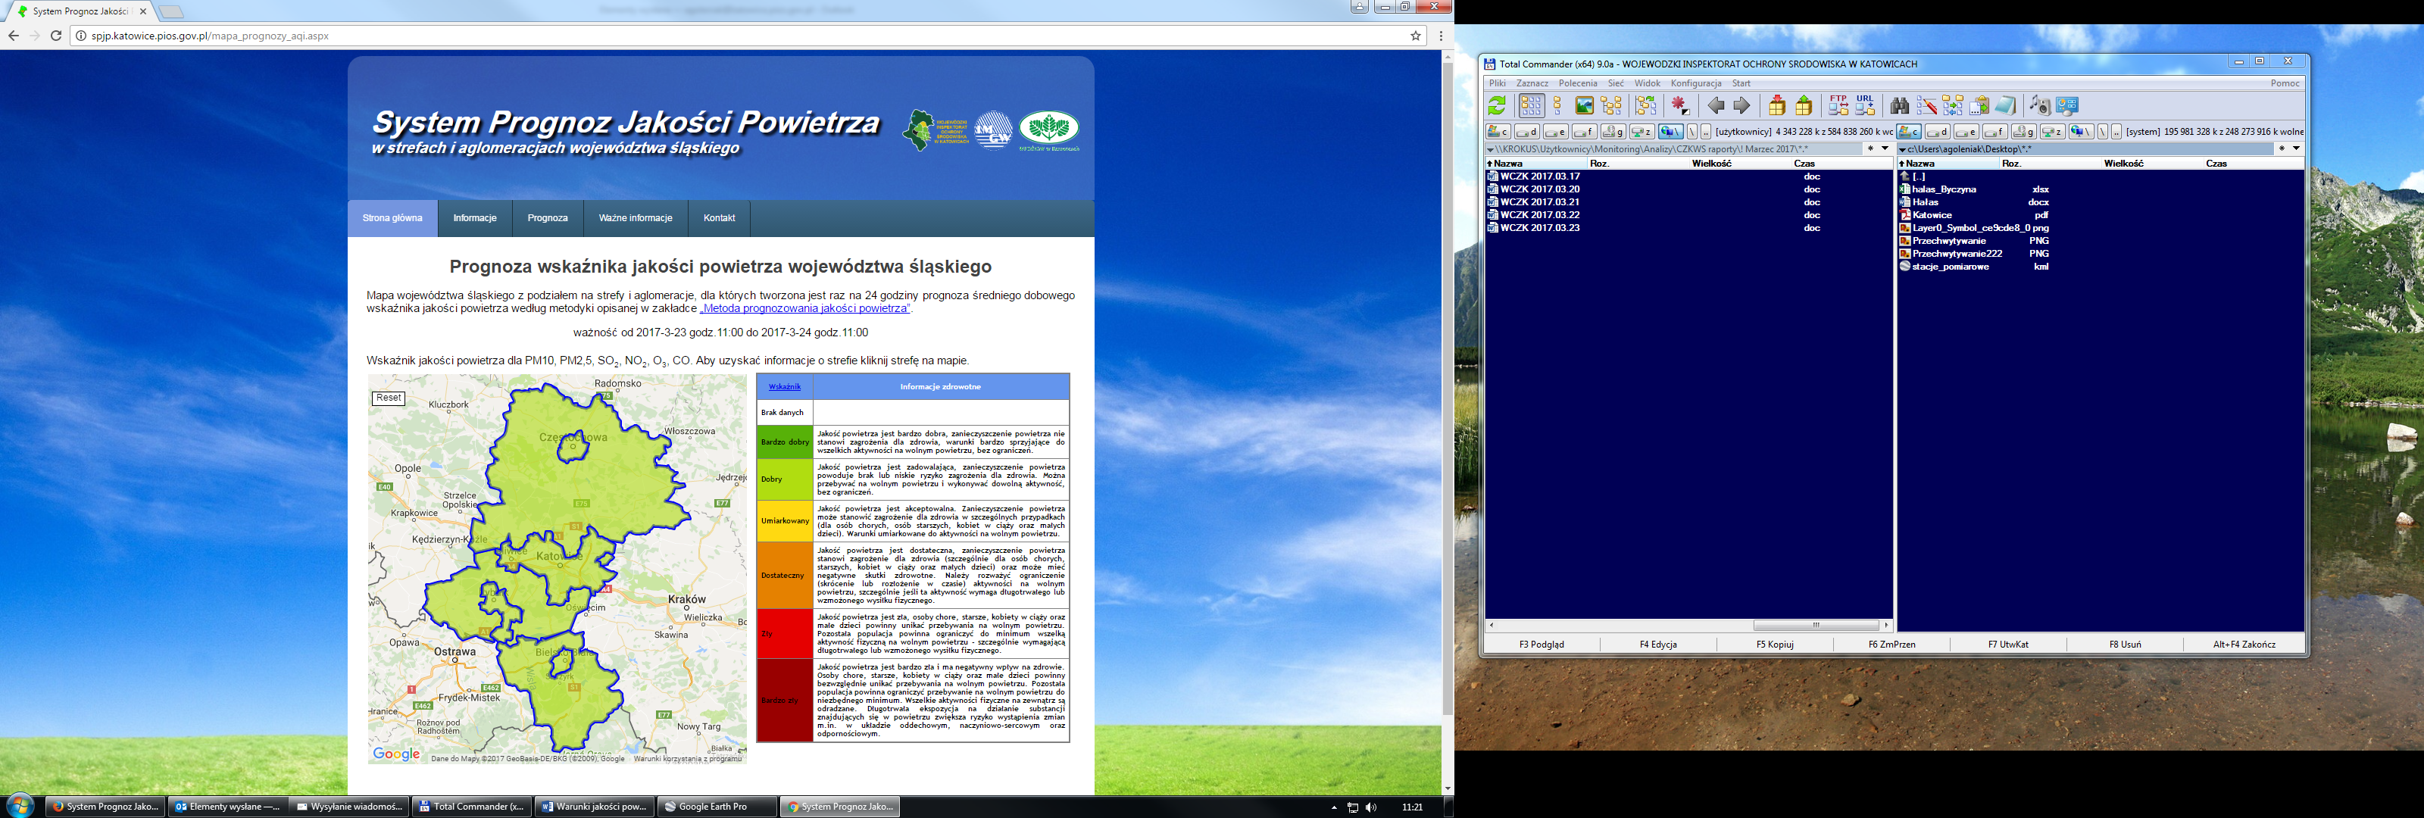Click F8 Usuń button
Viewport: 2424px width, 818px height.
coord(2125,644)
